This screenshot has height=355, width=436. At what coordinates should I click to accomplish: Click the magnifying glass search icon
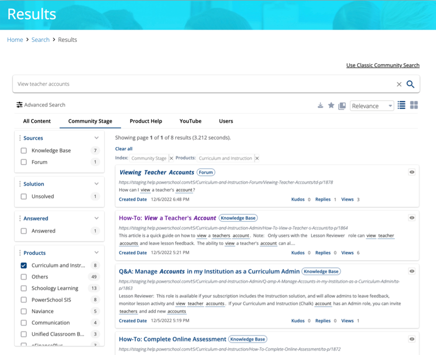click(x=410, y=84)
